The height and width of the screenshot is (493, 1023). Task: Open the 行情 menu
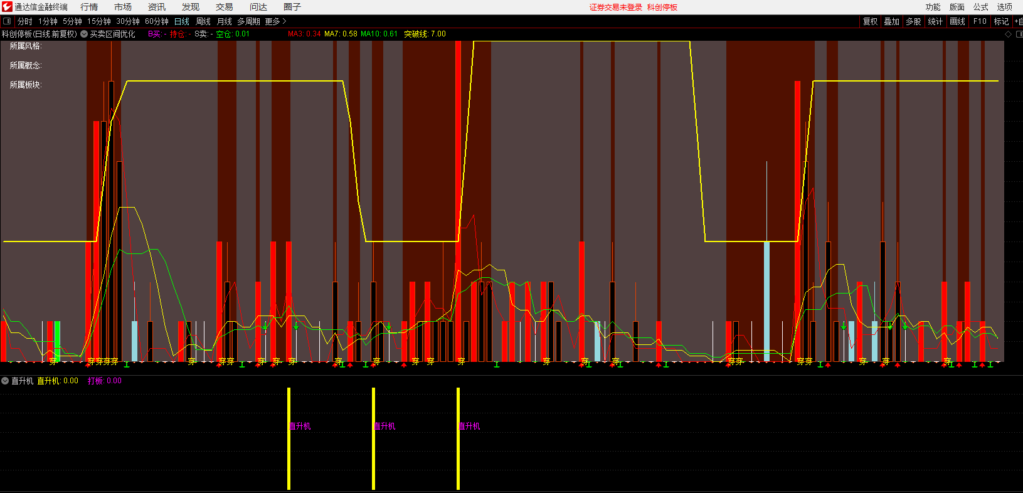pyautogui.click(x=89, y=7)
